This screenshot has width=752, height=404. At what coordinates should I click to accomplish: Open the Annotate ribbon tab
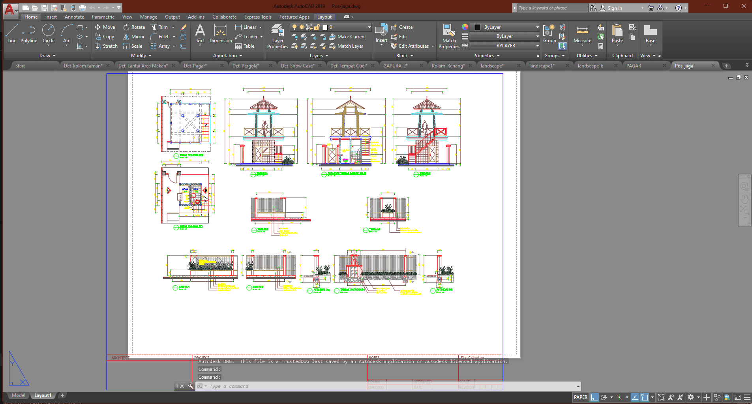coord(74,17)
